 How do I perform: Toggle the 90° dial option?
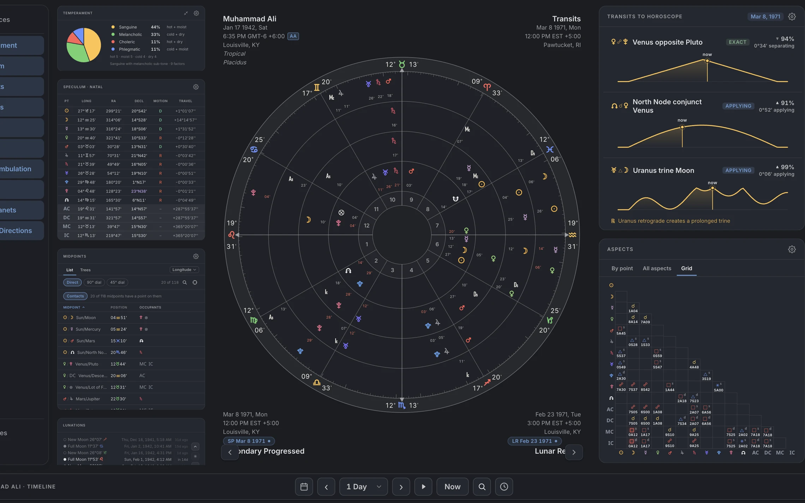[94, 282]
